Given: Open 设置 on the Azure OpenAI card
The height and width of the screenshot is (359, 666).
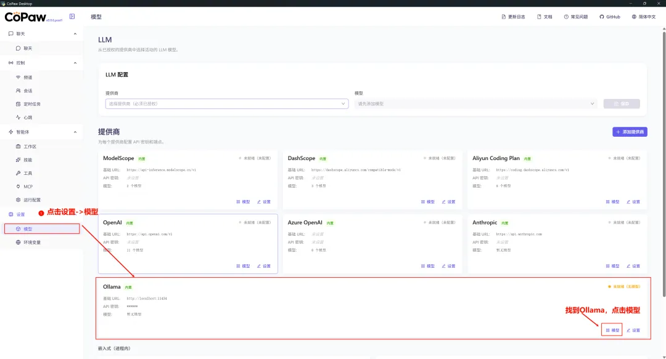Looking at the screenshot, I should (x=448, y=266).
